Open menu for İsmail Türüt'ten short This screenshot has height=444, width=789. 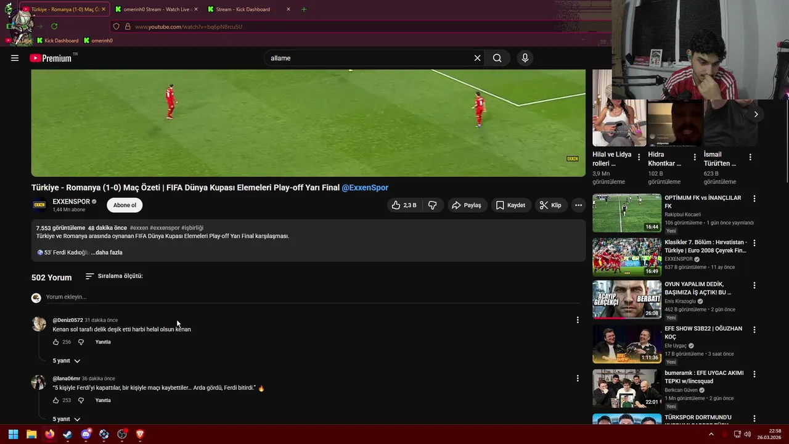point(750,157)
